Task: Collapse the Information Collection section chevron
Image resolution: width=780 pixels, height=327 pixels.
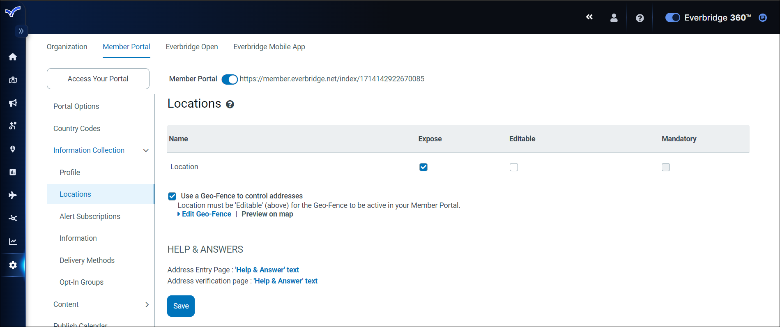Action: tap(146, 150)
